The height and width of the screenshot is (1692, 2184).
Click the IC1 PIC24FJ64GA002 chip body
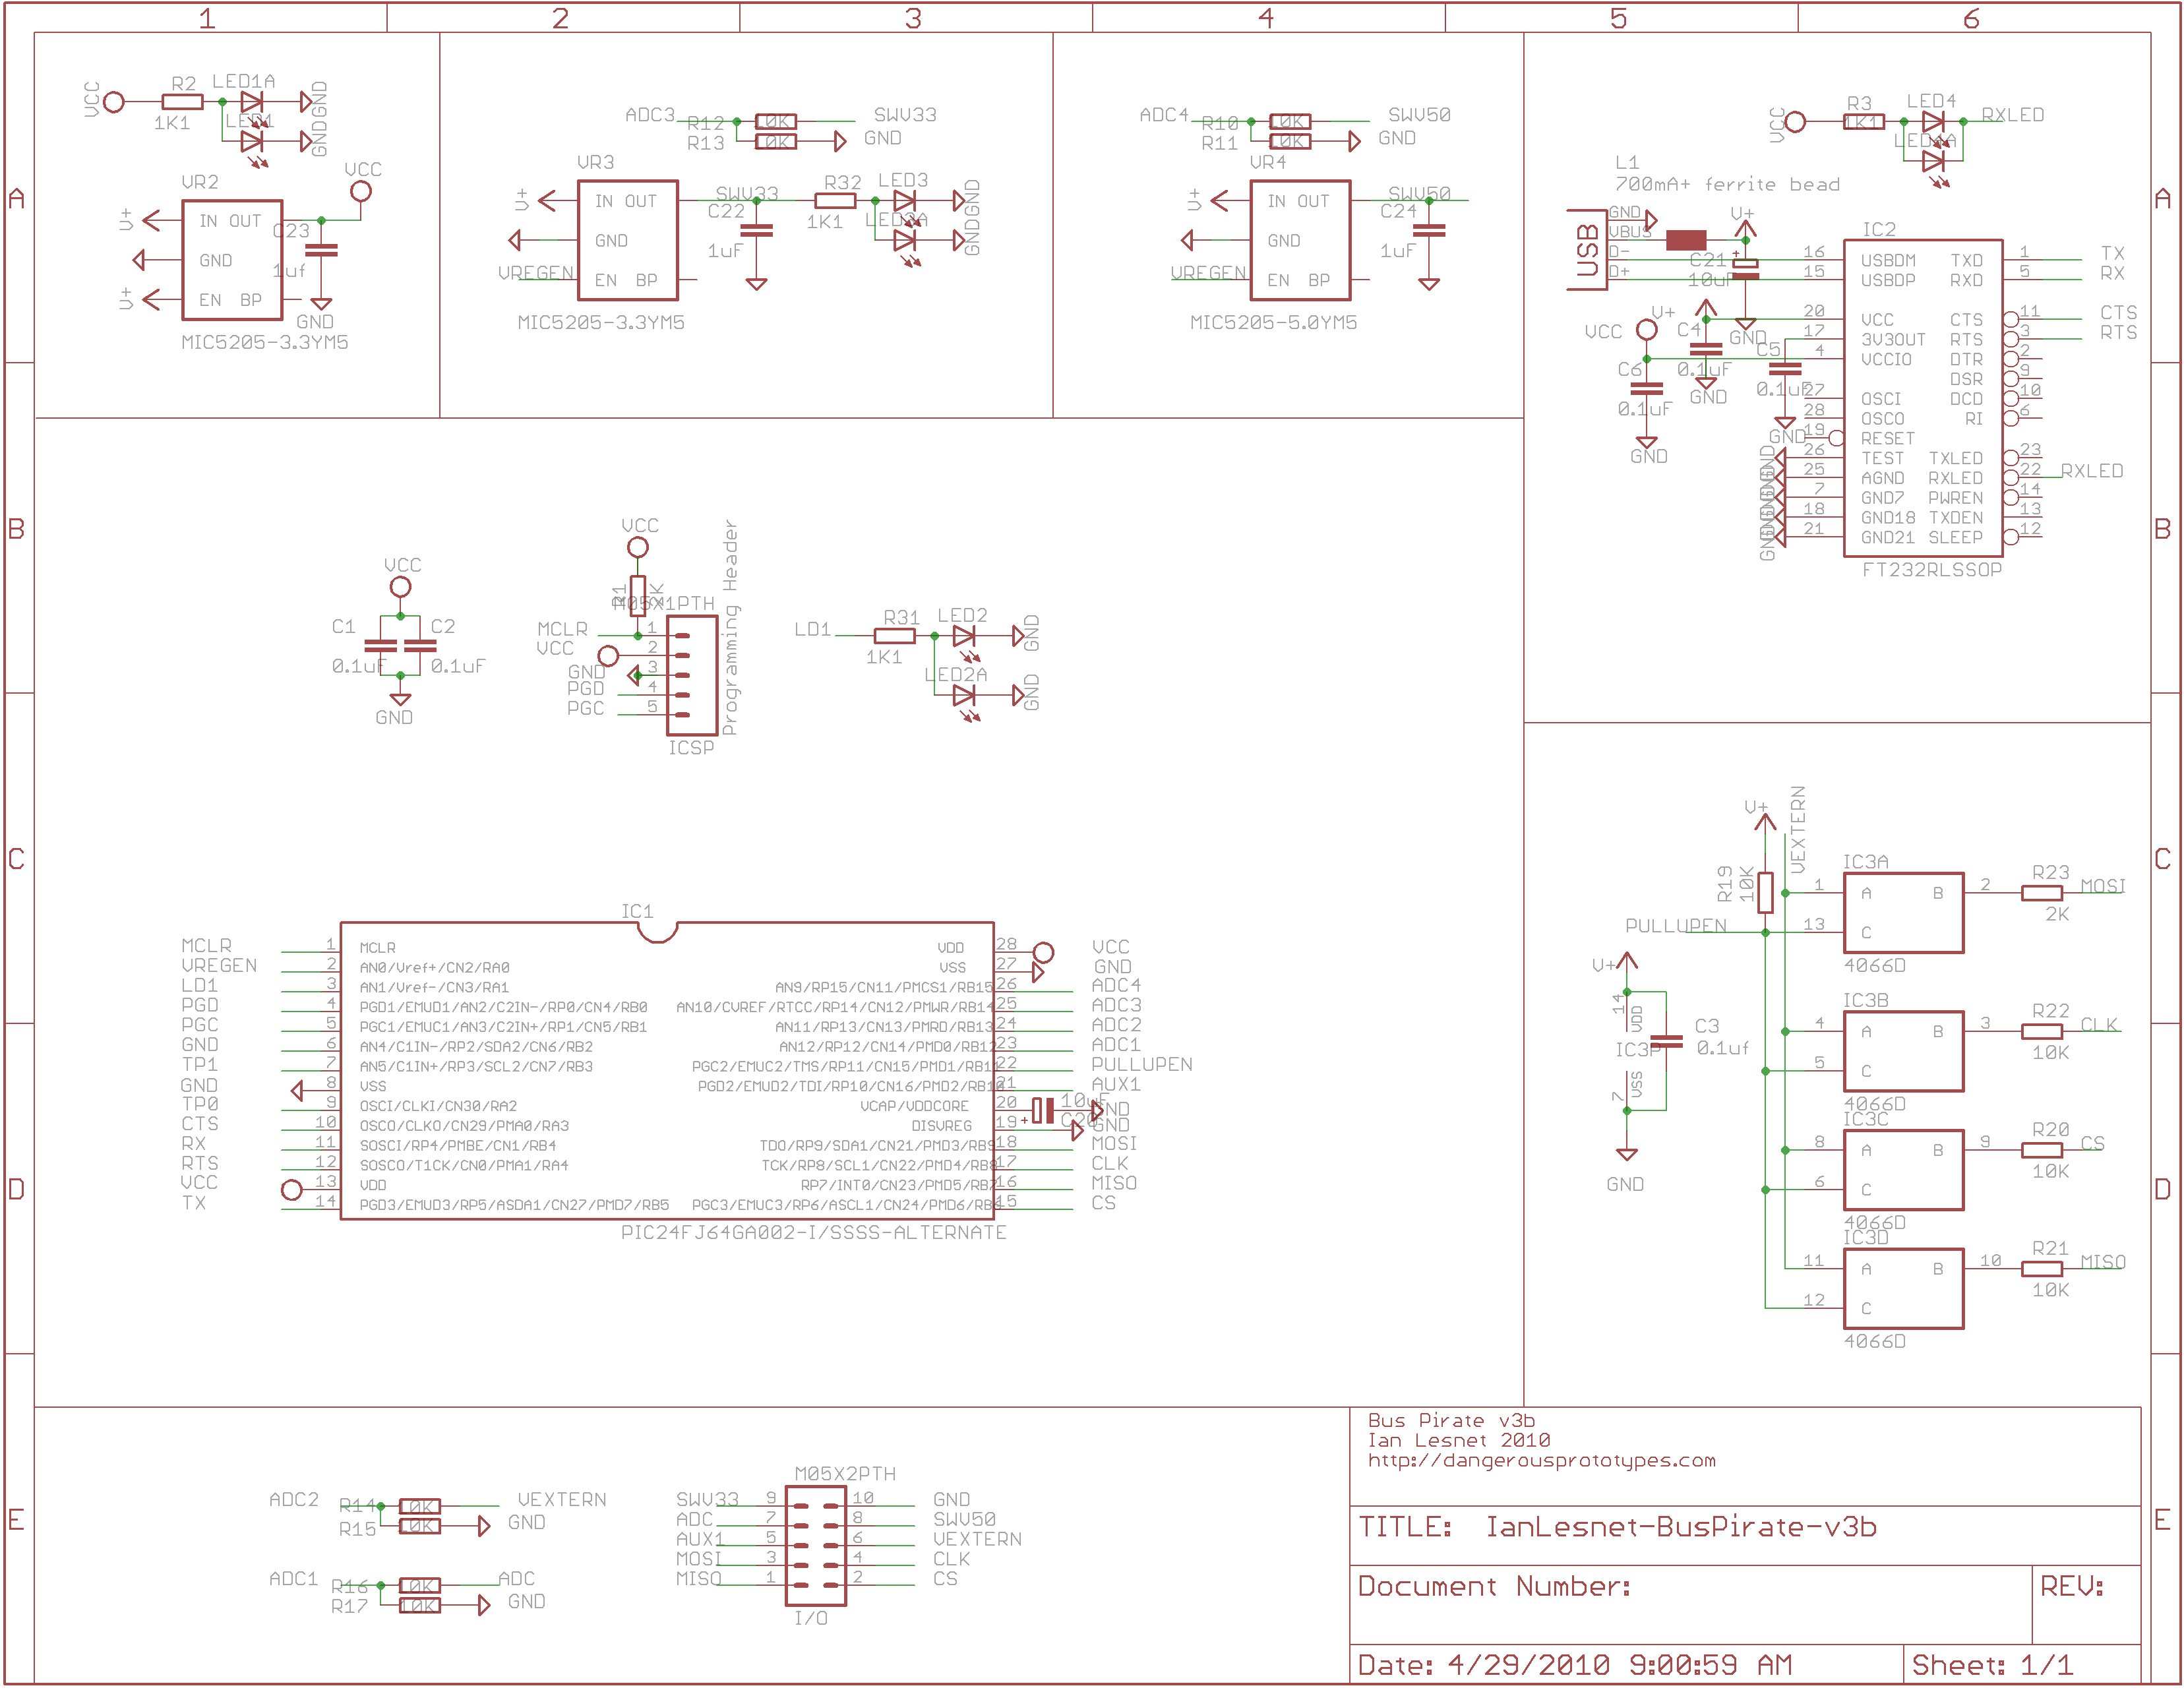667,1070
